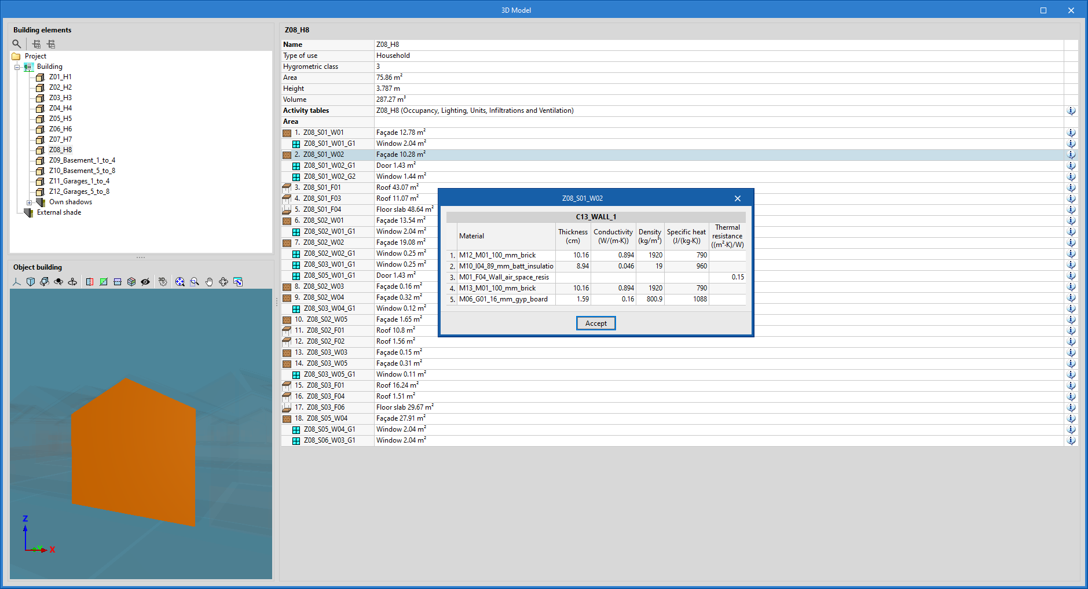
Task: Open info icon for Activity tables row
Action: coord(1071,111)
